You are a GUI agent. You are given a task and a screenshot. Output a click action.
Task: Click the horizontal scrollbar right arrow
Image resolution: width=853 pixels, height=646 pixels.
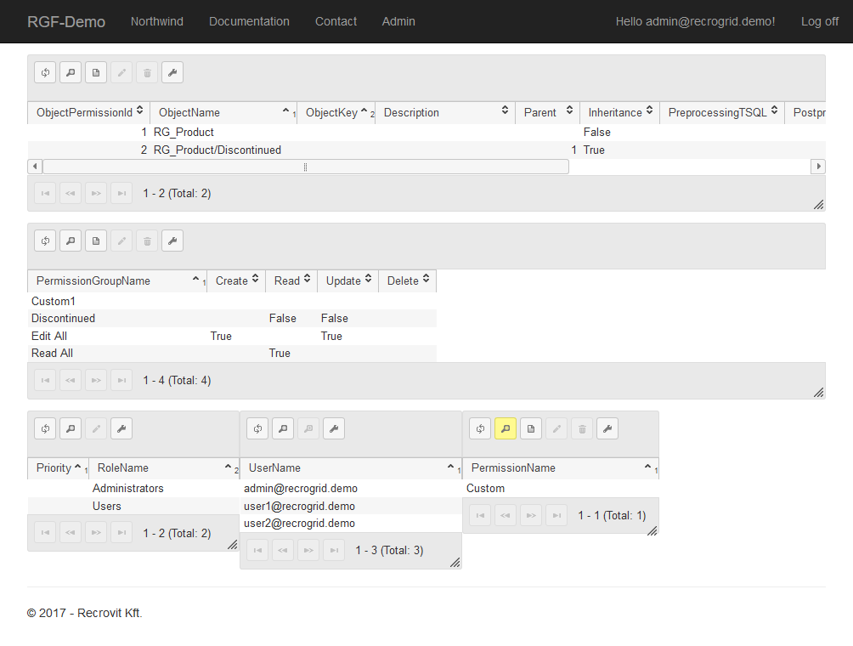pyautogui.click(x=818, y=167)
